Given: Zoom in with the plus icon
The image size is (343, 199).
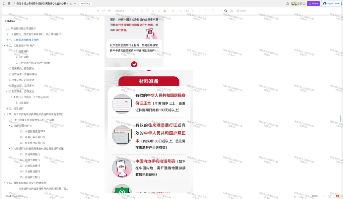Looking at the screenshot, I should (x=324, y=196).
